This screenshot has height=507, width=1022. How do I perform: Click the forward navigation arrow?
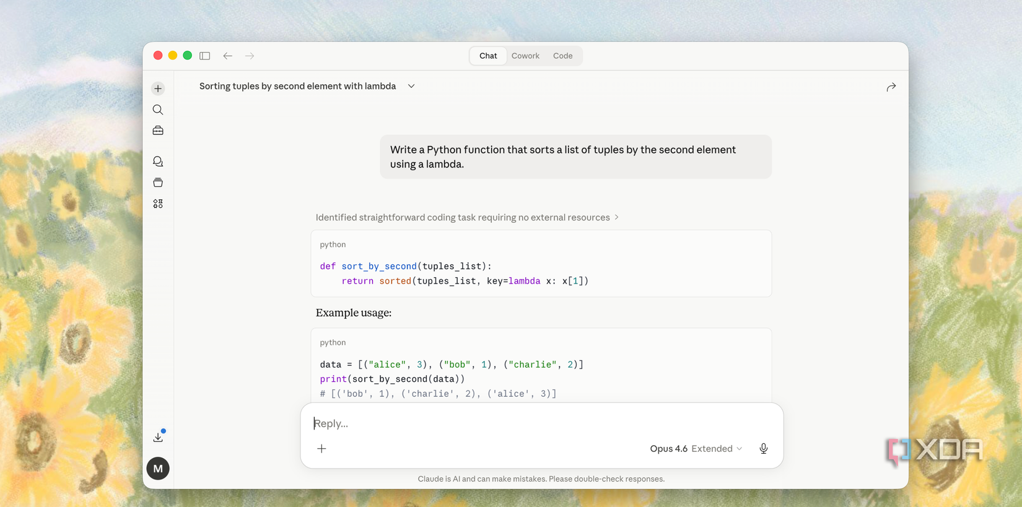pyautogui.click(x=250, y=56)
